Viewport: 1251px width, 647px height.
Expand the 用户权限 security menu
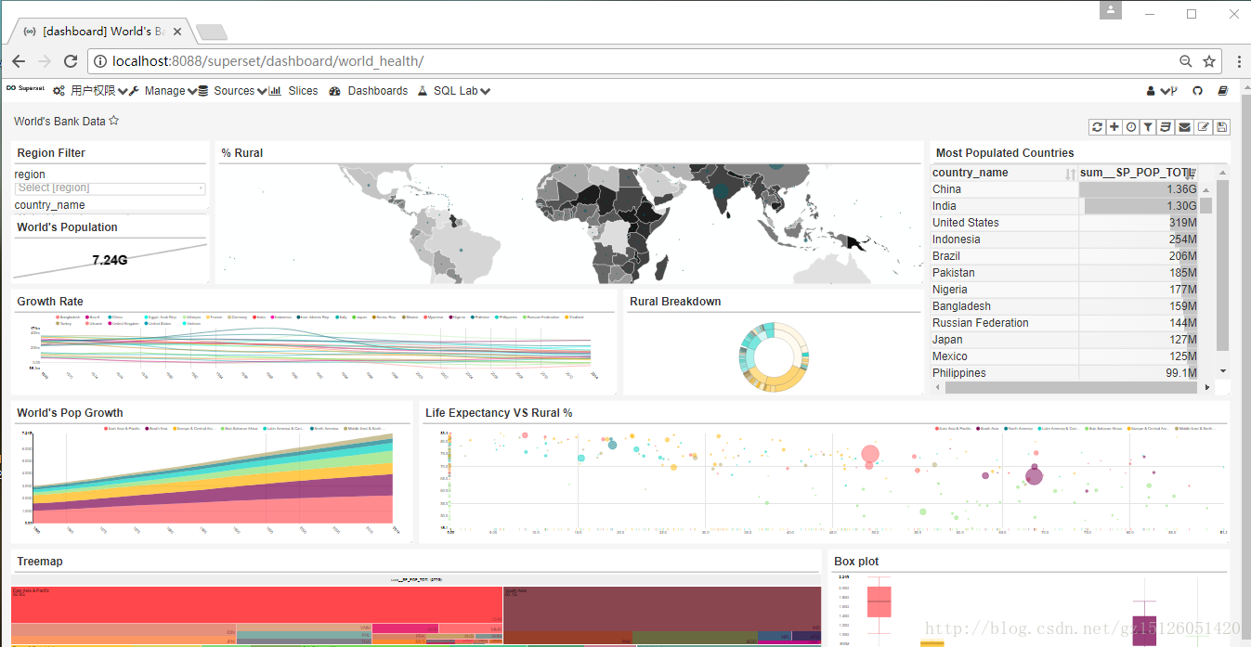pyautogui.click(x=90, y=91)
